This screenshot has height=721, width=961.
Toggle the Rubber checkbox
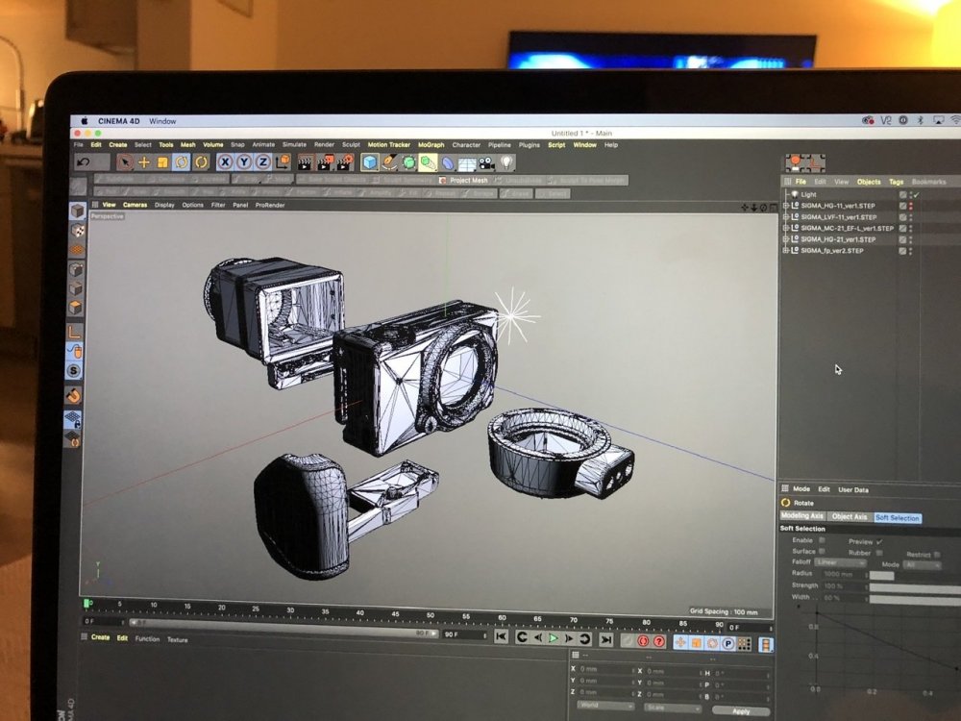[878, 553]
